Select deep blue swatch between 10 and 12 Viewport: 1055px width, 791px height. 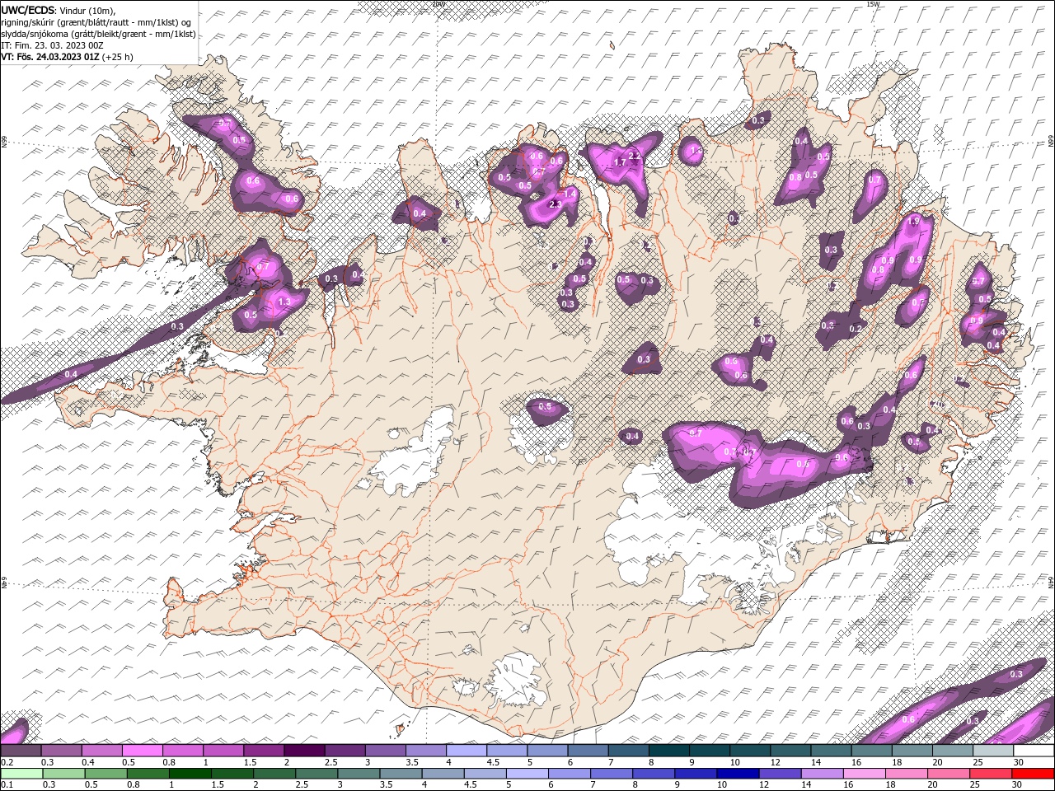(x=738, y=774)
